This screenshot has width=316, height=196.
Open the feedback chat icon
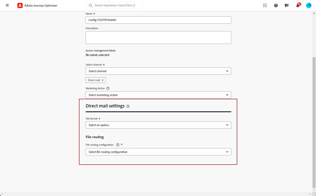(x=287, y=5)
